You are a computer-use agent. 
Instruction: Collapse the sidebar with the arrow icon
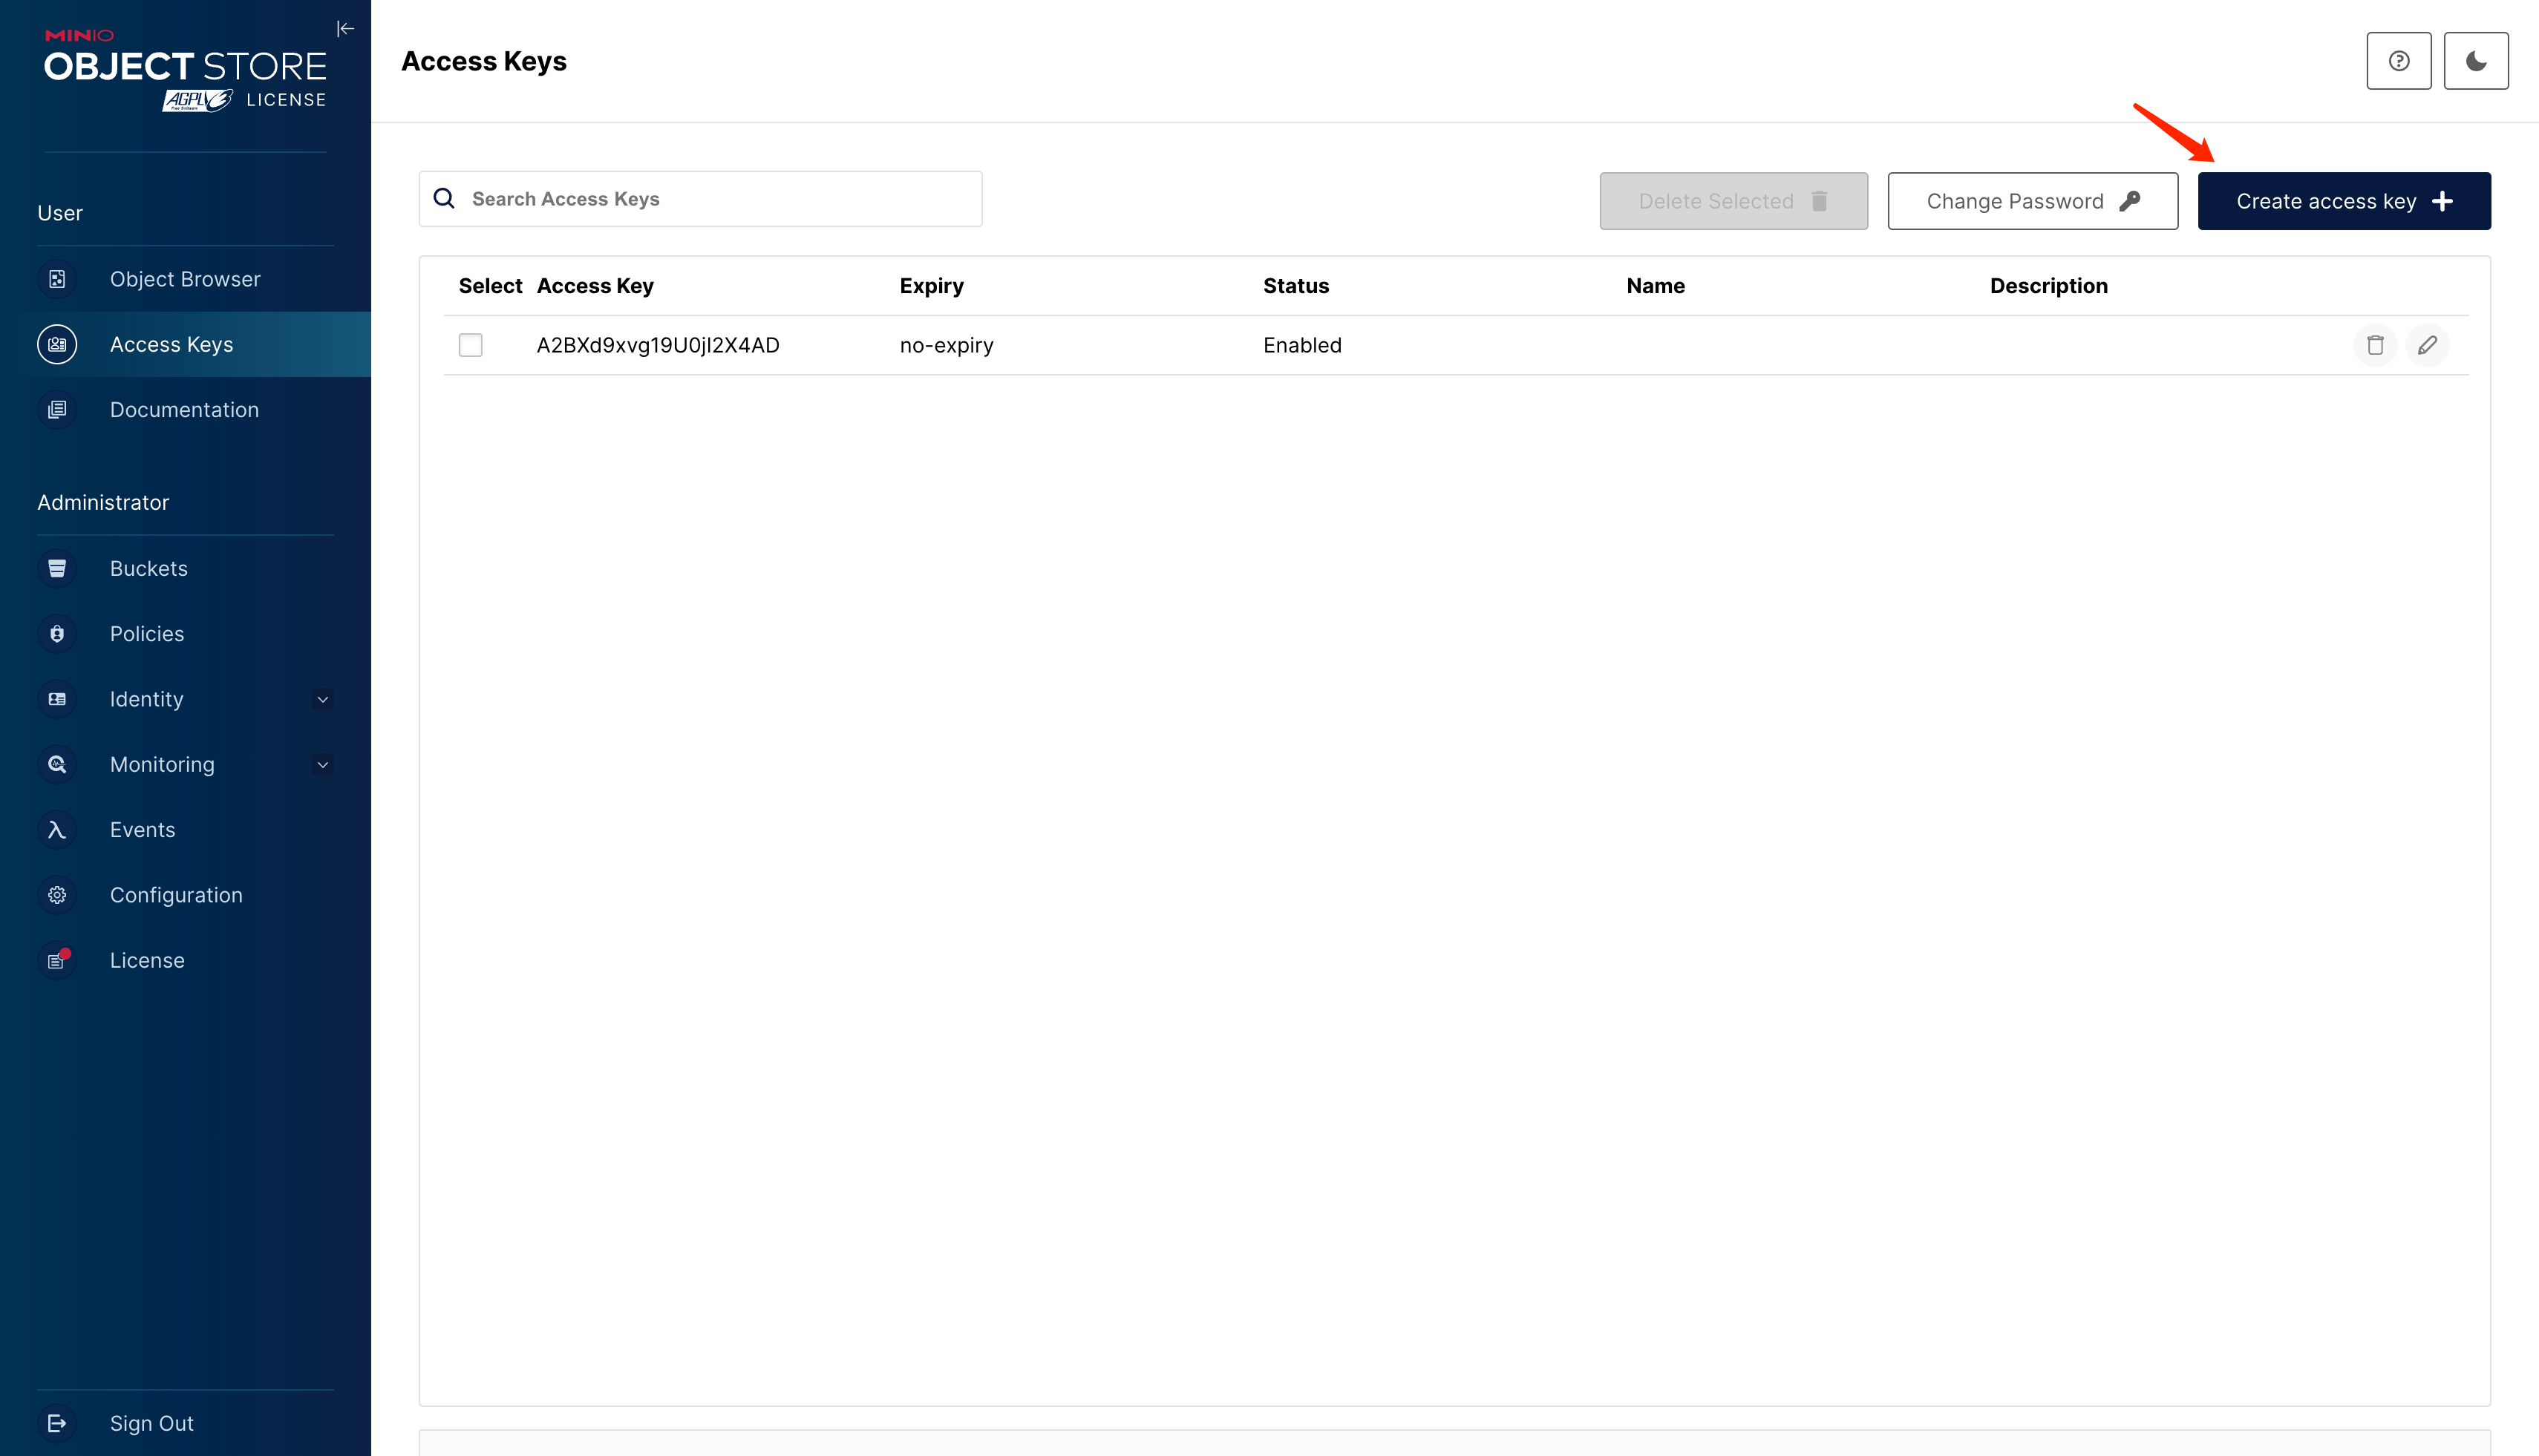point(345,29)
